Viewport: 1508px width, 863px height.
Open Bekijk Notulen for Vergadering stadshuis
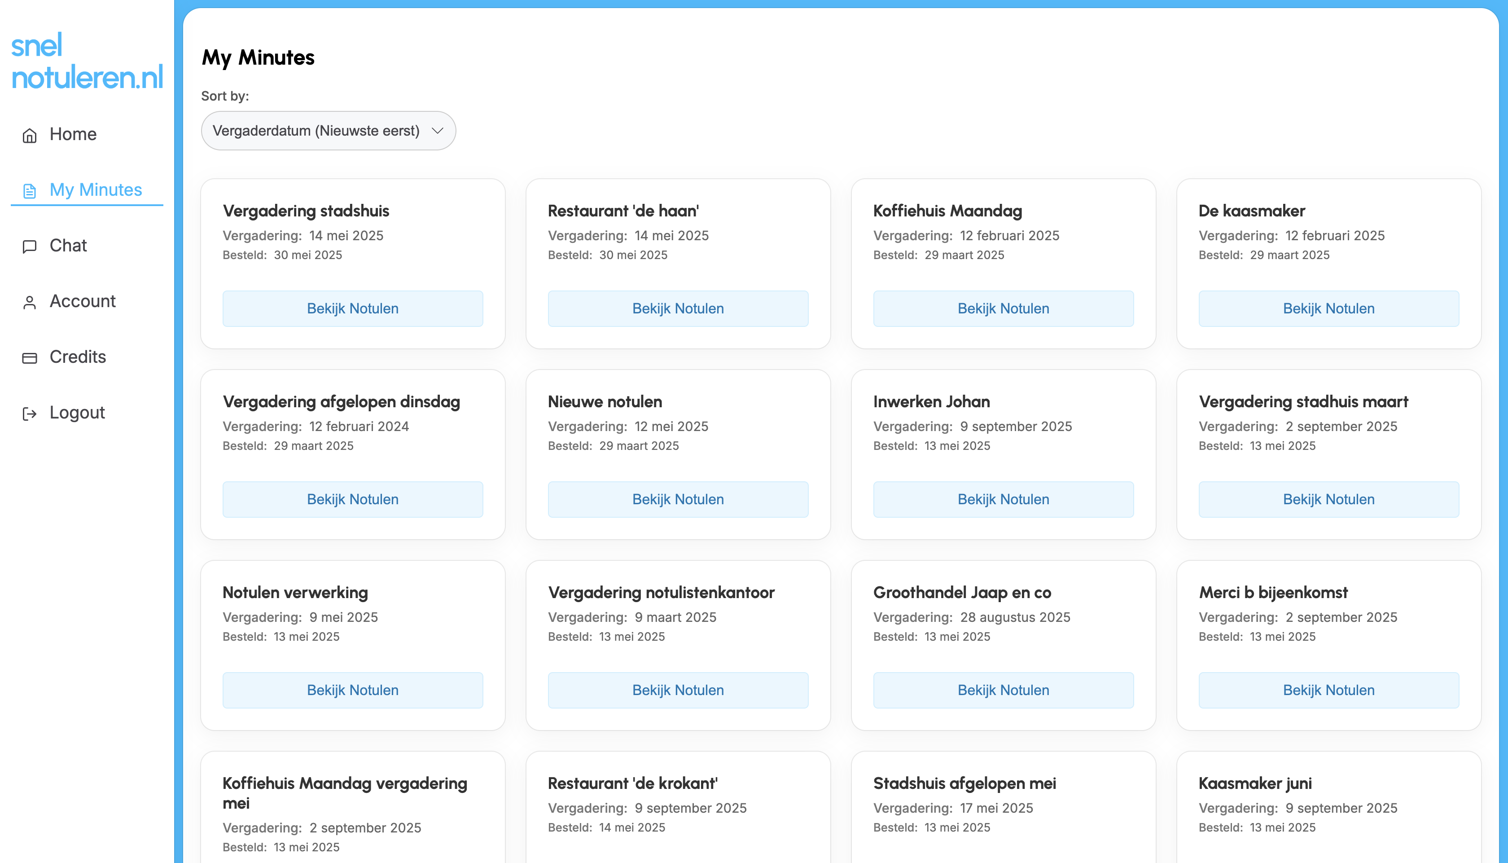[x=352, y=308]
